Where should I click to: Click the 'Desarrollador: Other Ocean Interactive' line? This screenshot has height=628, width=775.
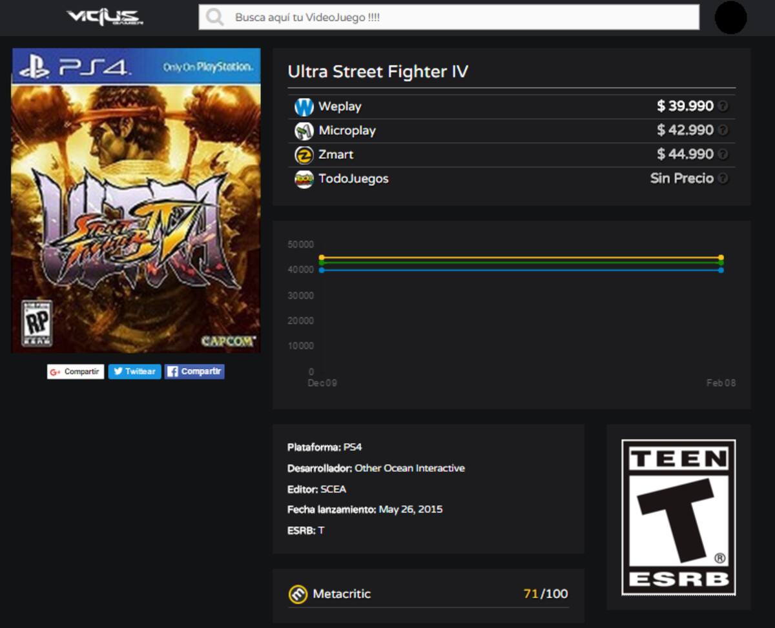click(376, 468)
